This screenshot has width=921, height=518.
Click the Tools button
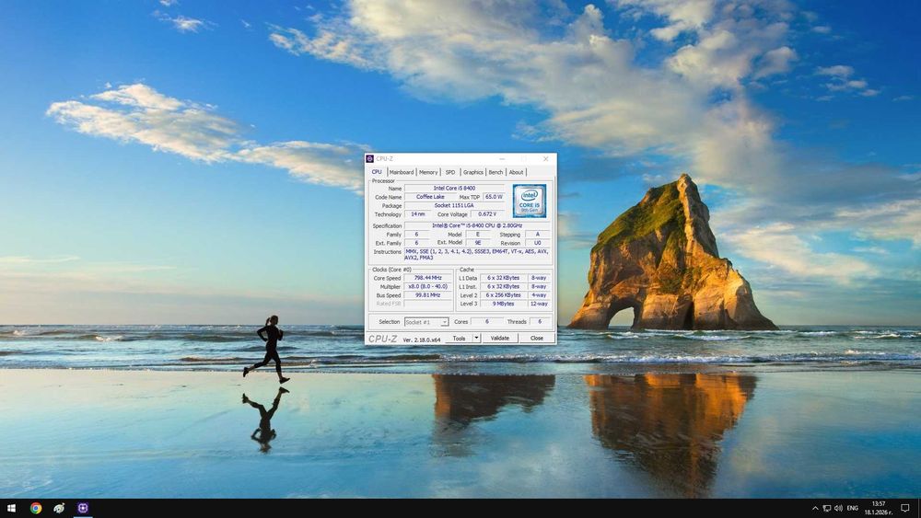pos(459,339)
